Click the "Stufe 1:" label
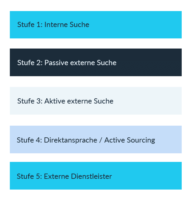The image size is (194, 200). [30, 25]
